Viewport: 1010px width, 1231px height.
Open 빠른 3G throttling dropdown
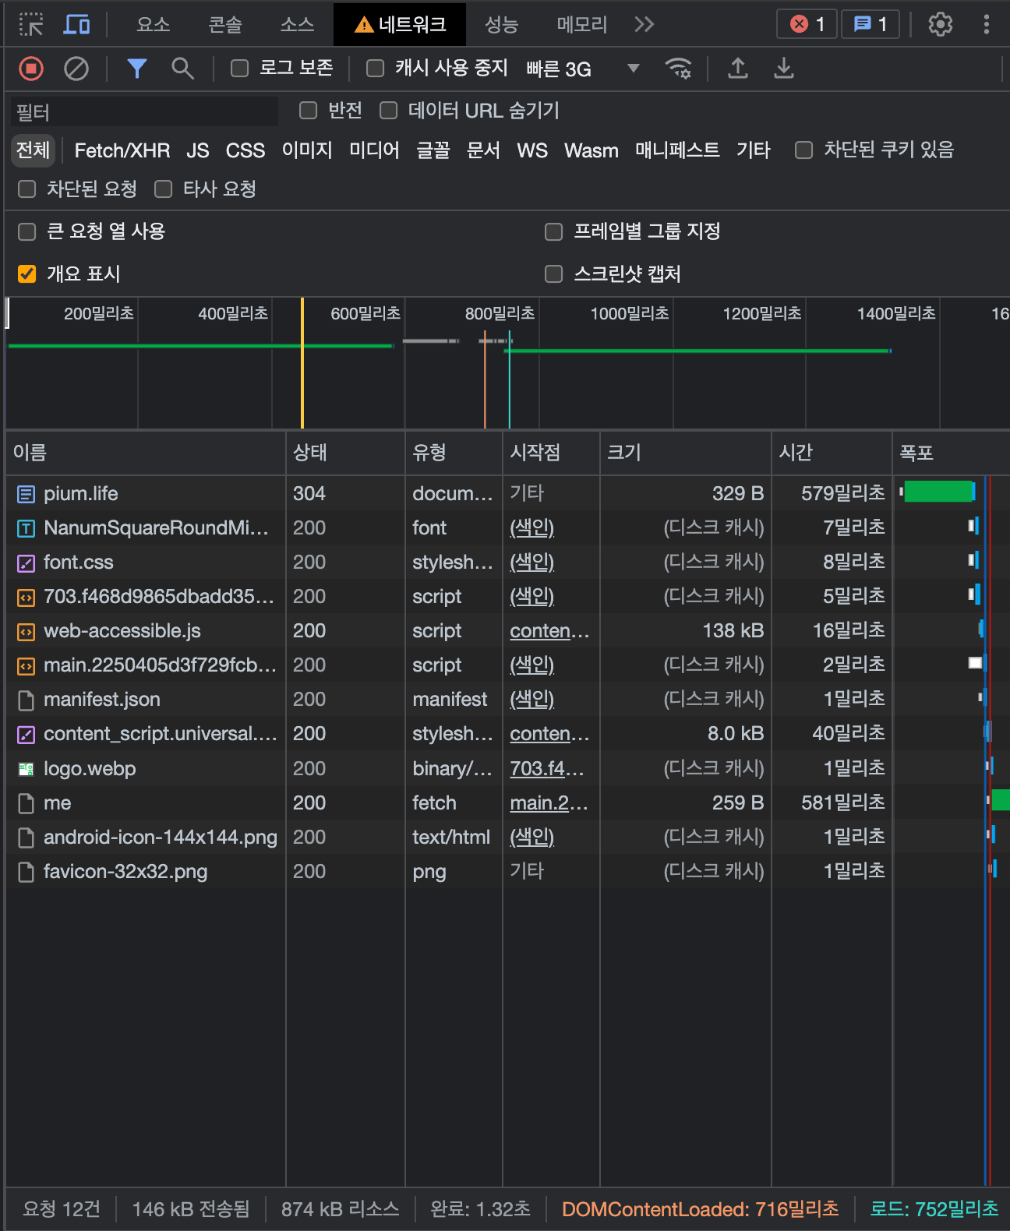coord(582,69)
